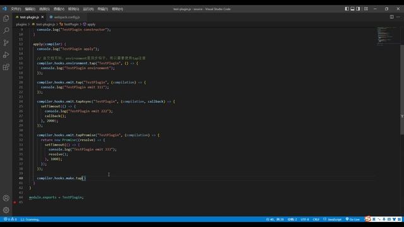Click the Sogou skin shirt icon
The width and height of the screenshot is (404, 227).
tap(394, 219)
